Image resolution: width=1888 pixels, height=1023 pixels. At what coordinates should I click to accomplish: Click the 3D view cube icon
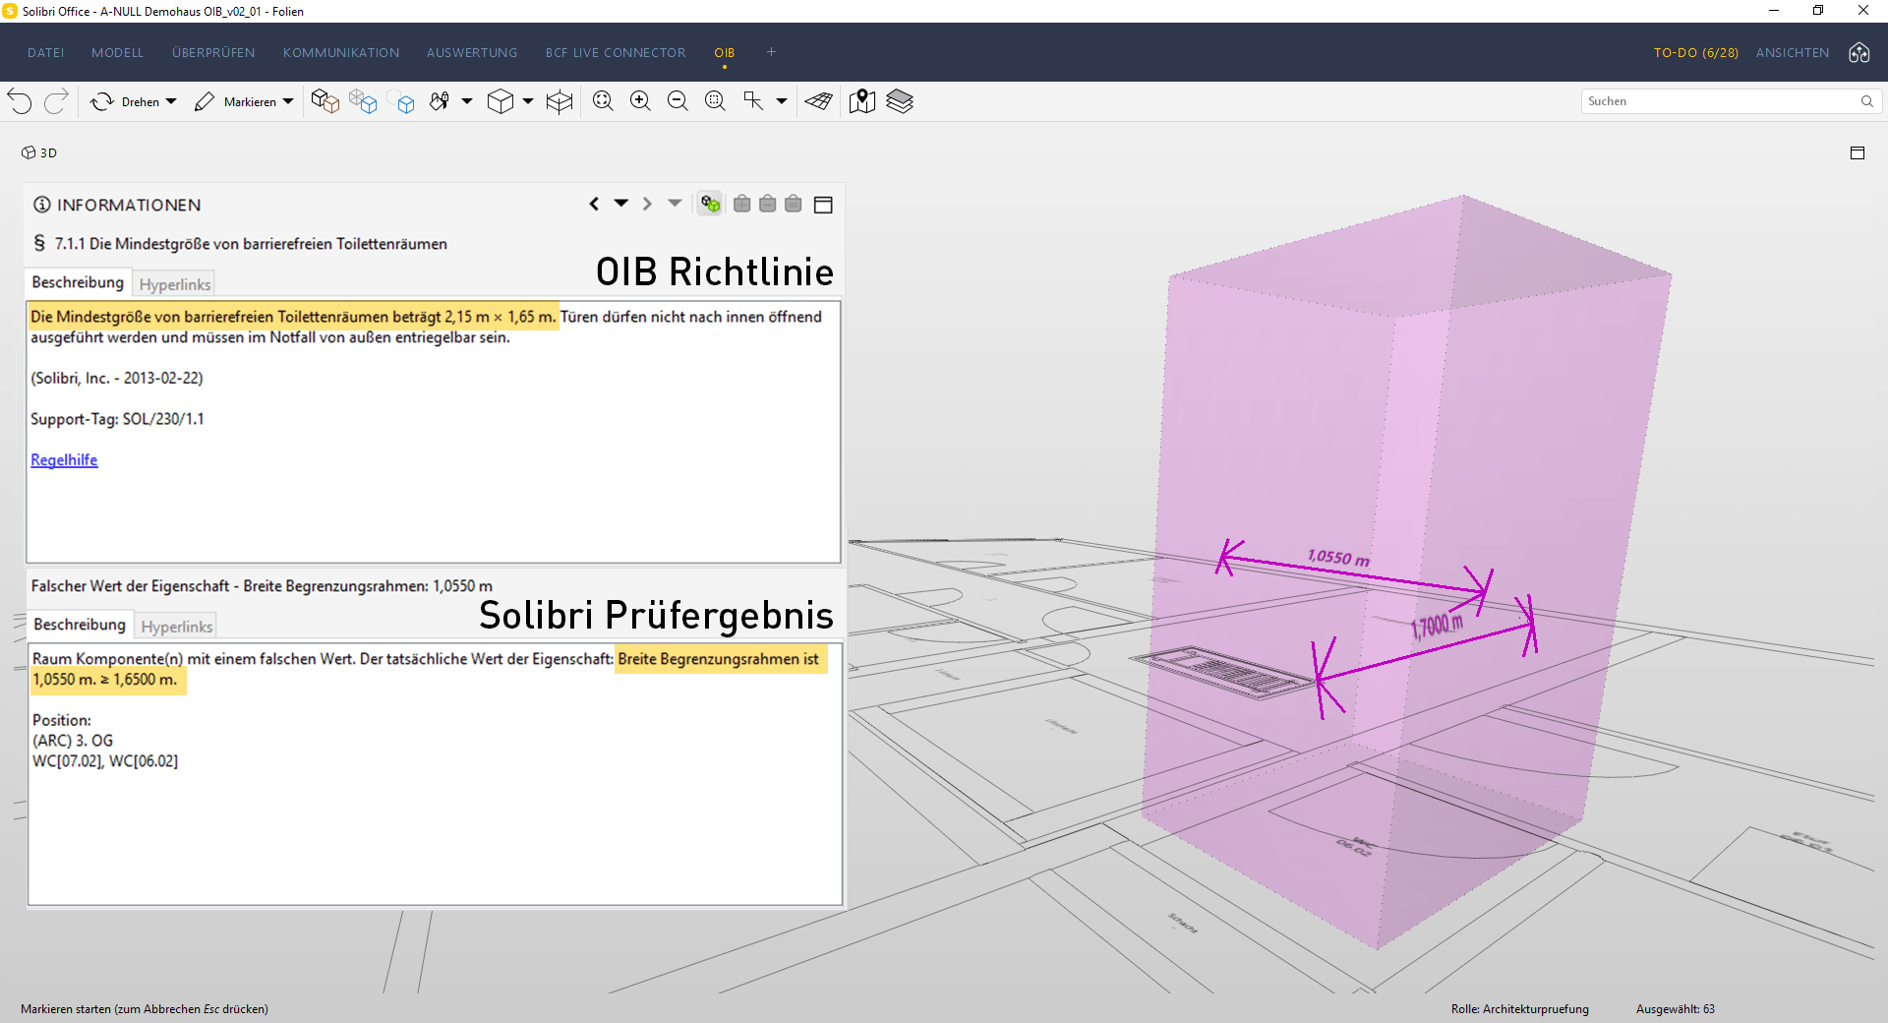coord(501,101)
